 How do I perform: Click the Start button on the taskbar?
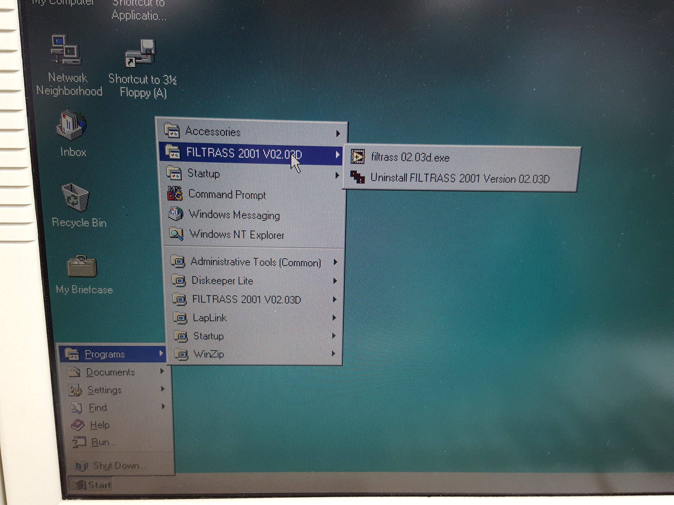(x=93, y=485)
